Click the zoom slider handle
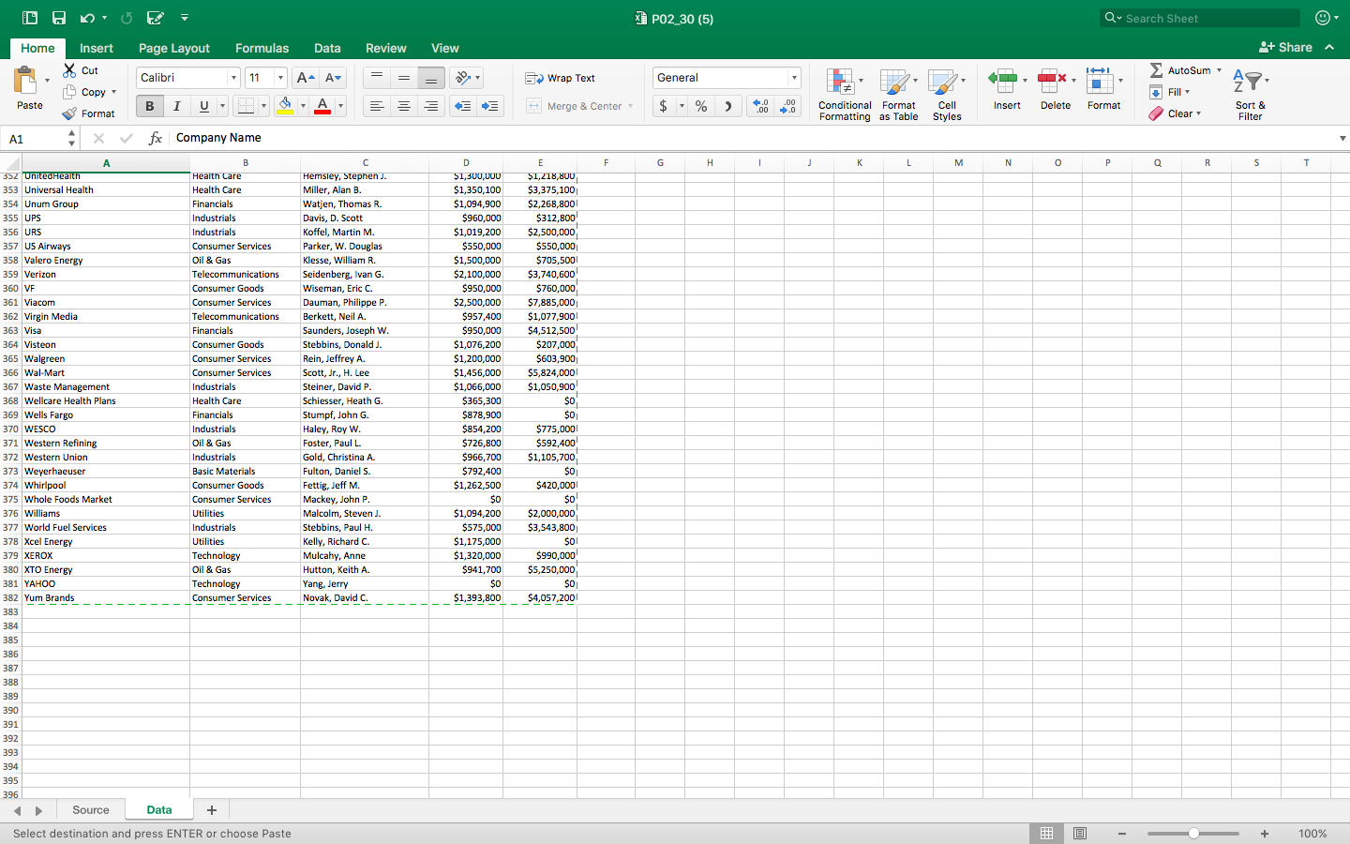This screenshot has height=844, width=1350. coord(1193,834)
